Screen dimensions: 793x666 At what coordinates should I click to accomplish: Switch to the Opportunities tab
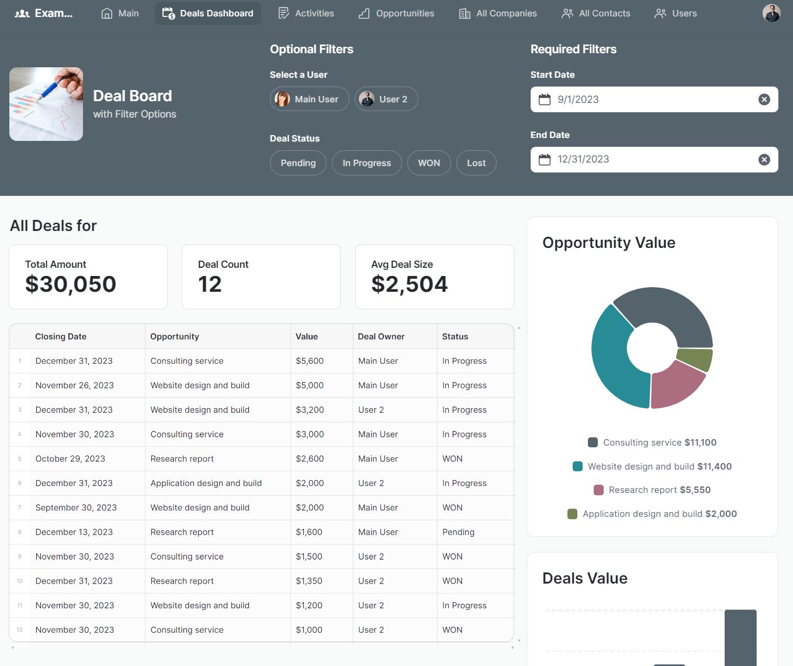click(396, 13)
